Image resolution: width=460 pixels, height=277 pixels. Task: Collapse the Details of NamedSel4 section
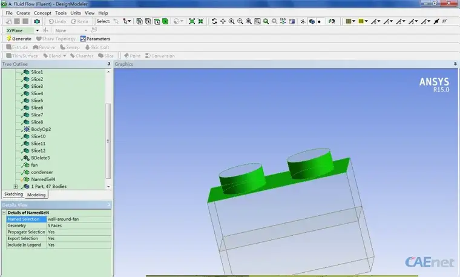[x=4, y=212]
